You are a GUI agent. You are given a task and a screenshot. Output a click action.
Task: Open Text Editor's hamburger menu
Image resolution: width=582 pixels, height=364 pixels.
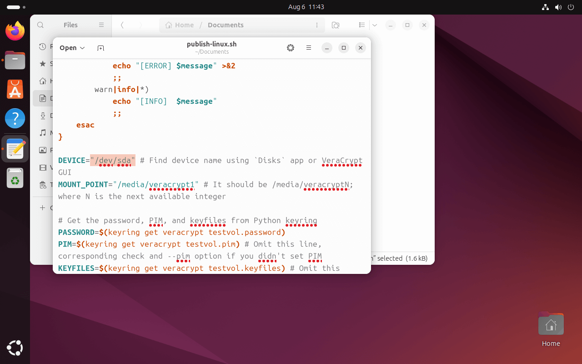click(x=309, y=48)
